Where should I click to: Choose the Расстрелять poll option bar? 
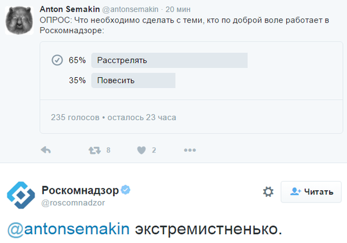pos(169,60)
